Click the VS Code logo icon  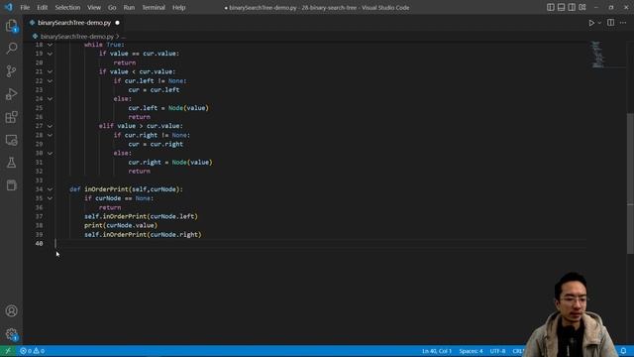click(9, 7)
